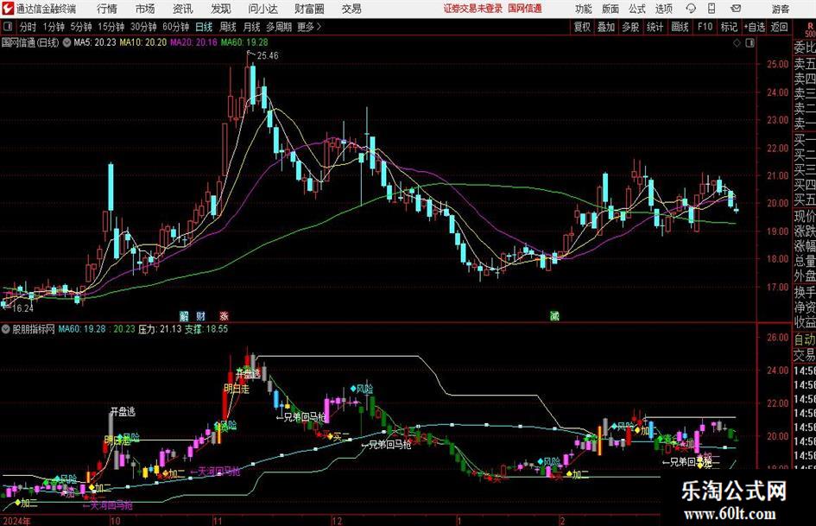The image size is (816, 526).
Task: Click the 自动 label in right panel
Action: [805, 339]
